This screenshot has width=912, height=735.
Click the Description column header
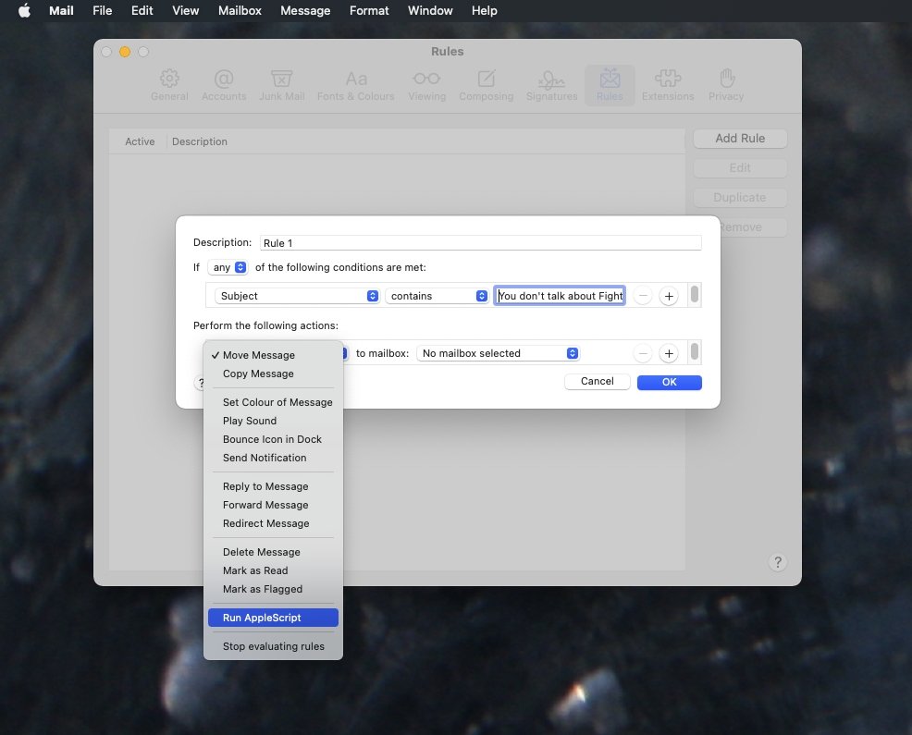[200, 141]
